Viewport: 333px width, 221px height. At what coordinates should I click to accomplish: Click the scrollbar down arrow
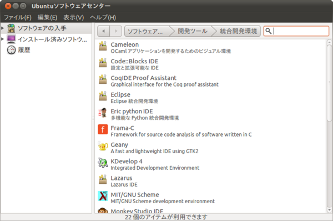point(329,210)
